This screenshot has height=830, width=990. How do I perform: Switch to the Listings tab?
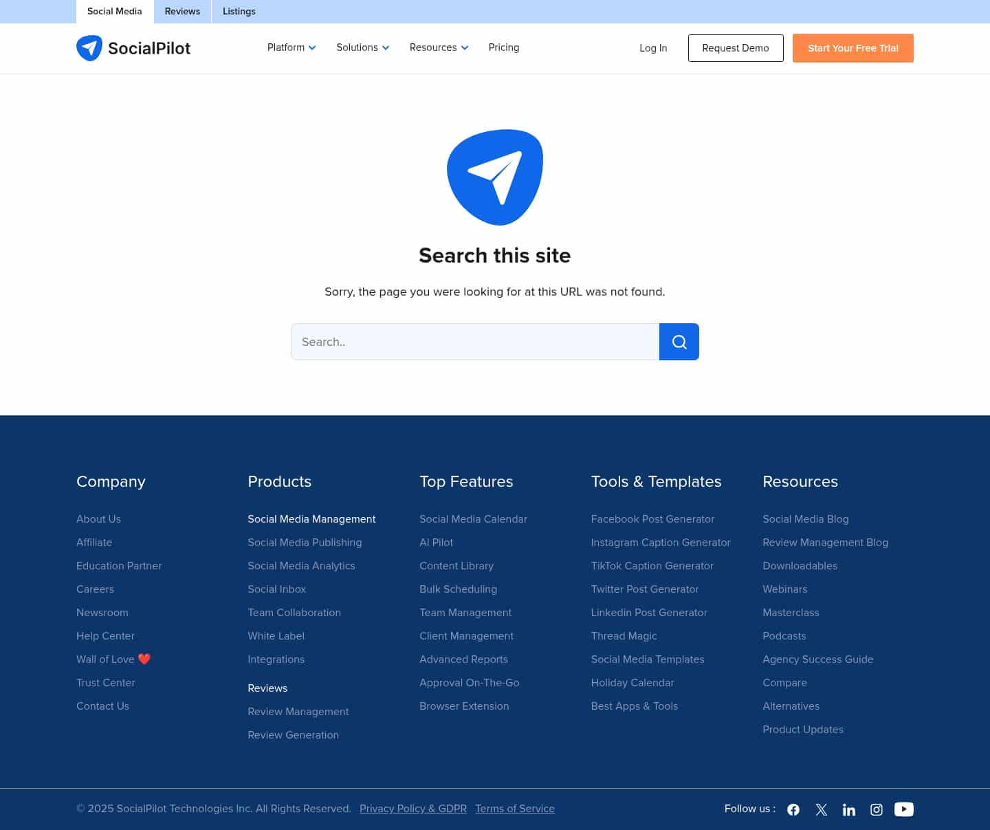click(x=239, y=11)
